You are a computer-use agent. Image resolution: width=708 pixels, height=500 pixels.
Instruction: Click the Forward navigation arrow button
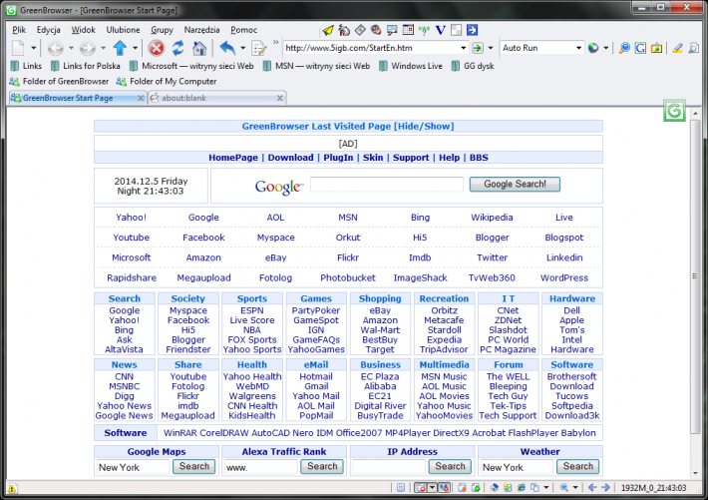[87, 48]
